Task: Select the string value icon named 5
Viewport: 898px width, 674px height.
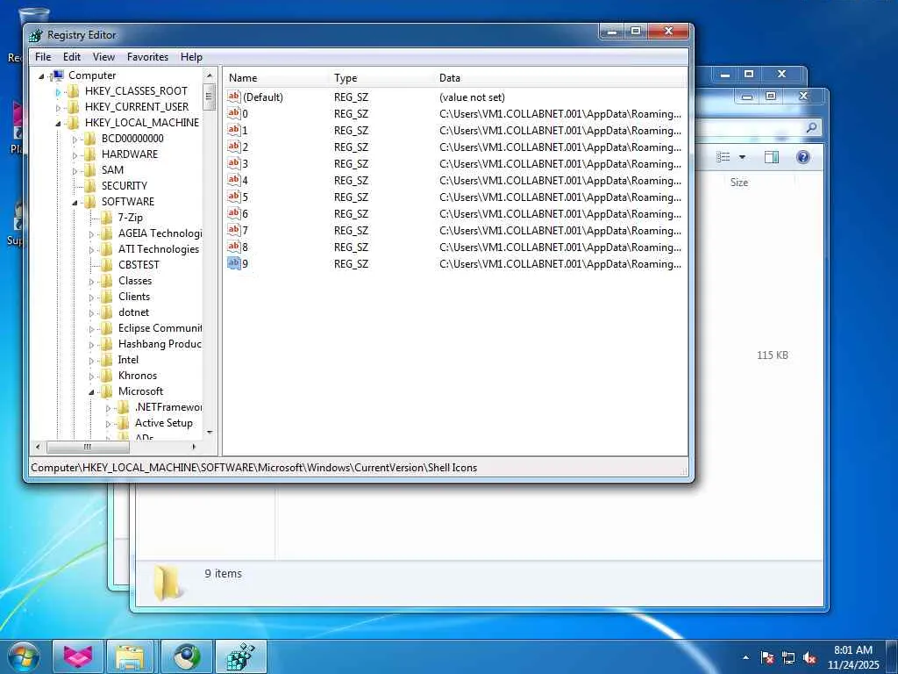Action: pos(233,197)
